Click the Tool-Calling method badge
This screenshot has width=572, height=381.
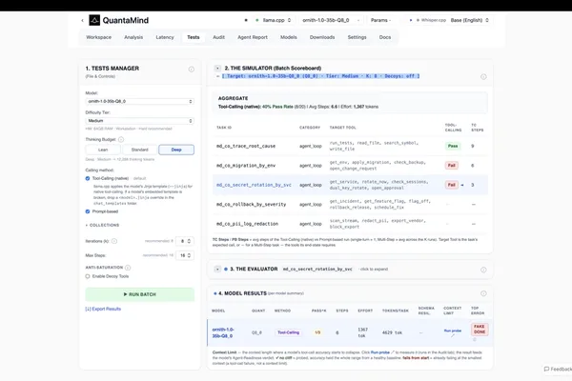pos(288,332)
